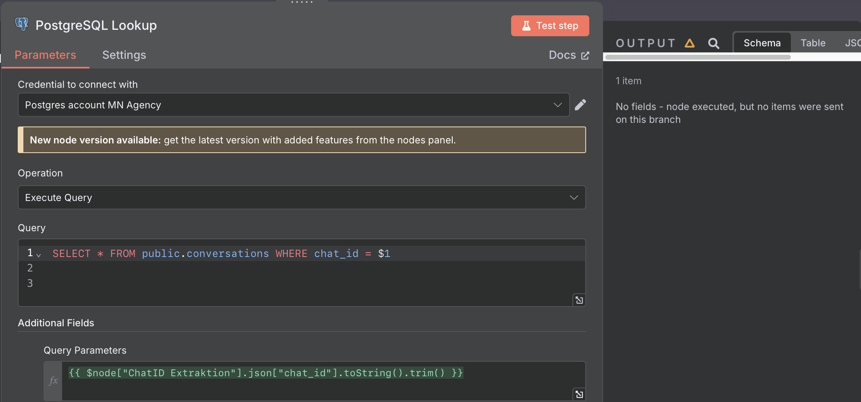Select the Schema output view

[x=762, y=43]
